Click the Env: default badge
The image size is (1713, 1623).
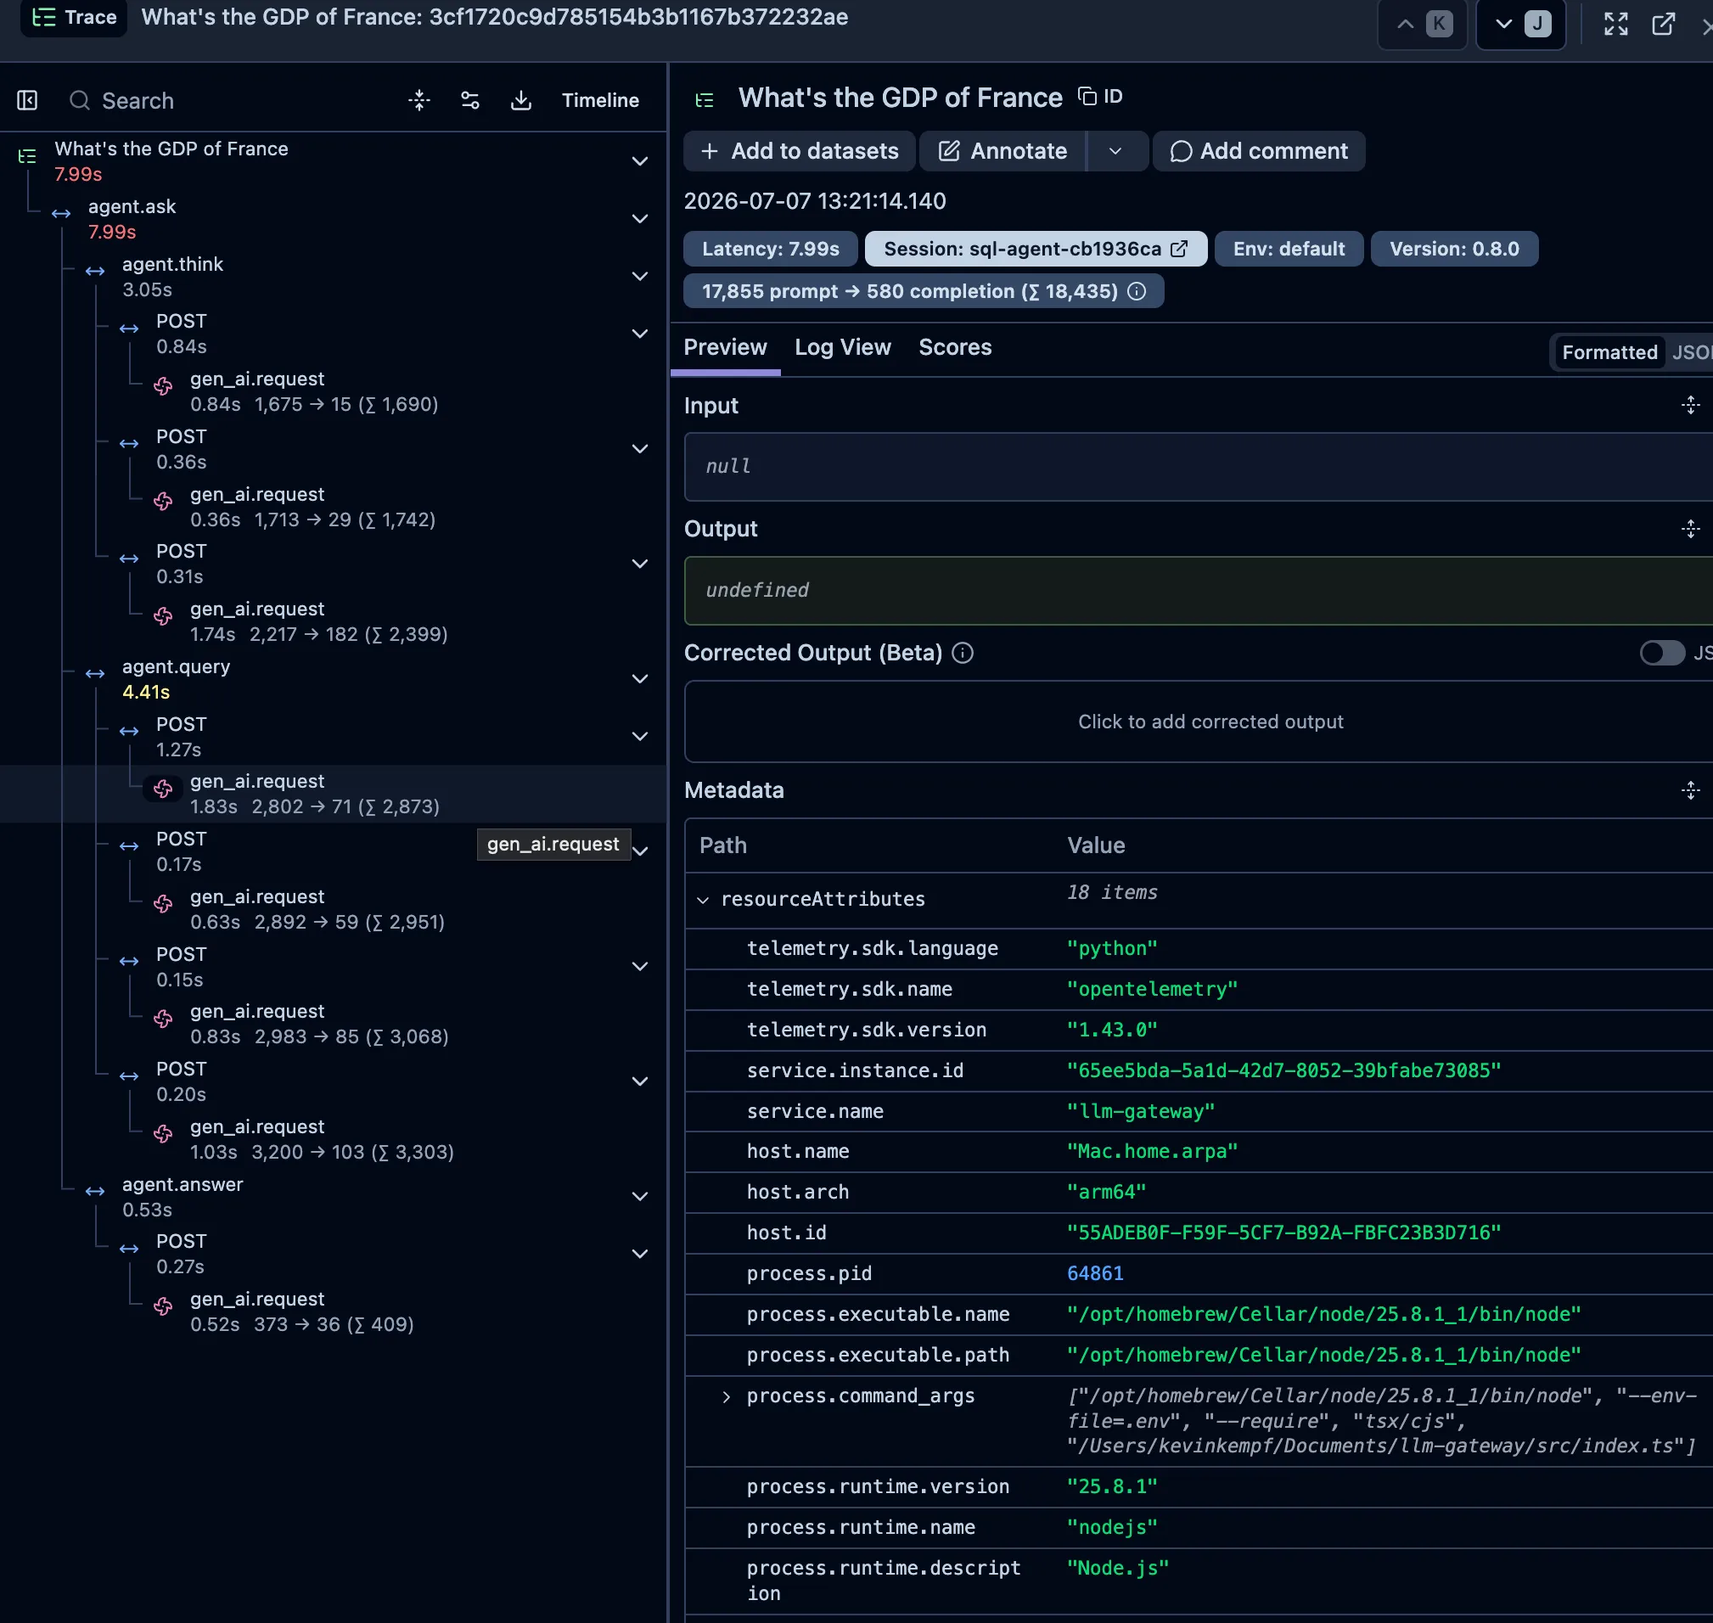pyautogui.click(x=1289, y=250)
